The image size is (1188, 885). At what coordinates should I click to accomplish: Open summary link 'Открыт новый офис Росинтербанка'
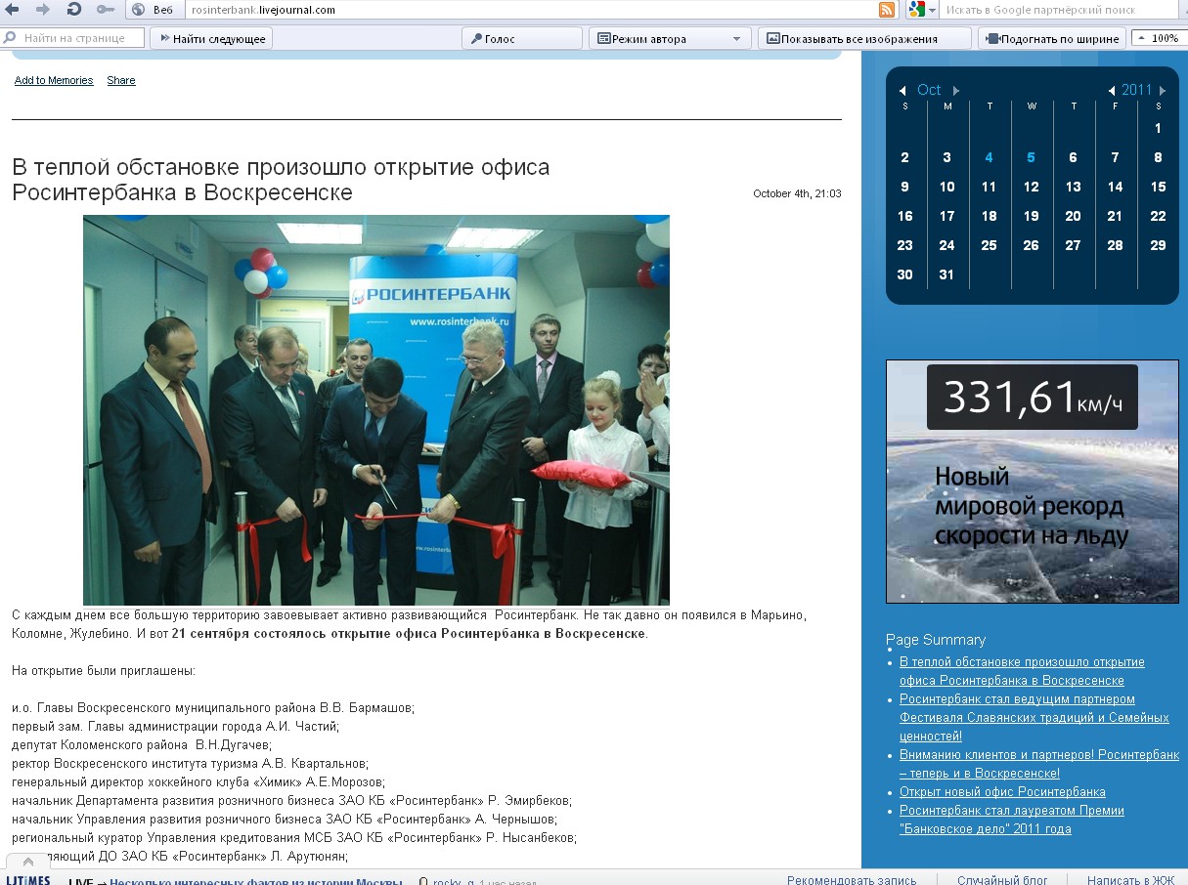1002,792
